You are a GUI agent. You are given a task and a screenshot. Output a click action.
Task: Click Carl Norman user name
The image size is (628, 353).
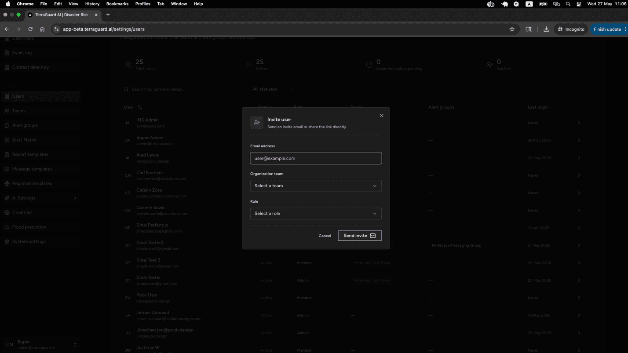pyautogui.click(x=150, y=173)
